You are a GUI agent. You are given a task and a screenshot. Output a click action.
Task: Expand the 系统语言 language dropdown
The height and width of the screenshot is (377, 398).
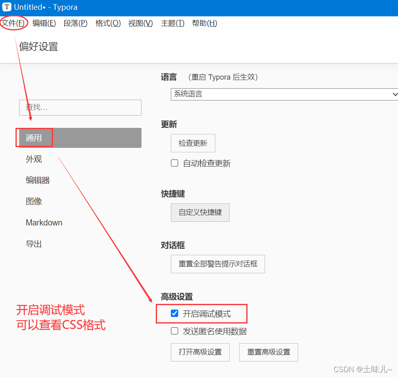[x=284, y=94]
